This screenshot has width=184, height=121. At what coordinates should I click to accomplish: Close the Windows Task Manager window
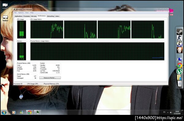166,9
